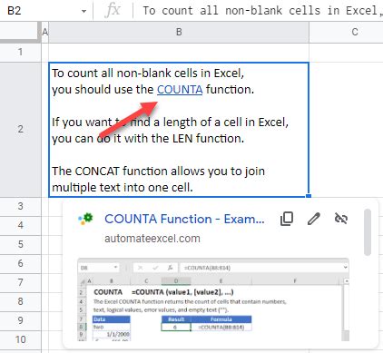Click the select-all corner box

[20, 32]
